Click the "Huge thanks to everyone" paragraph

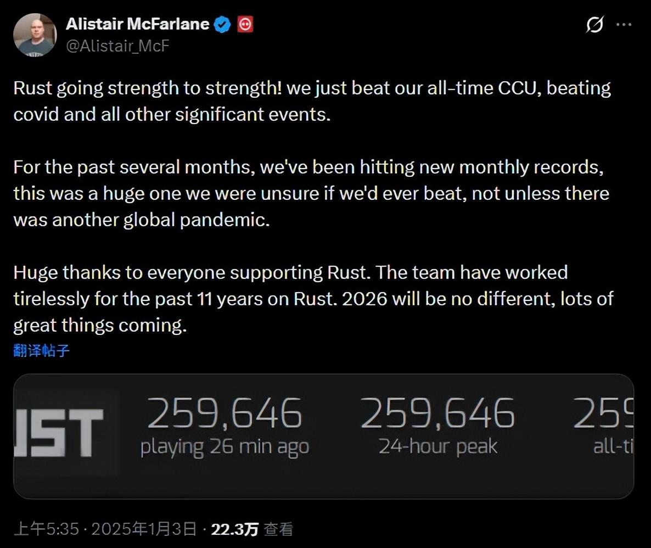[313, 299]
